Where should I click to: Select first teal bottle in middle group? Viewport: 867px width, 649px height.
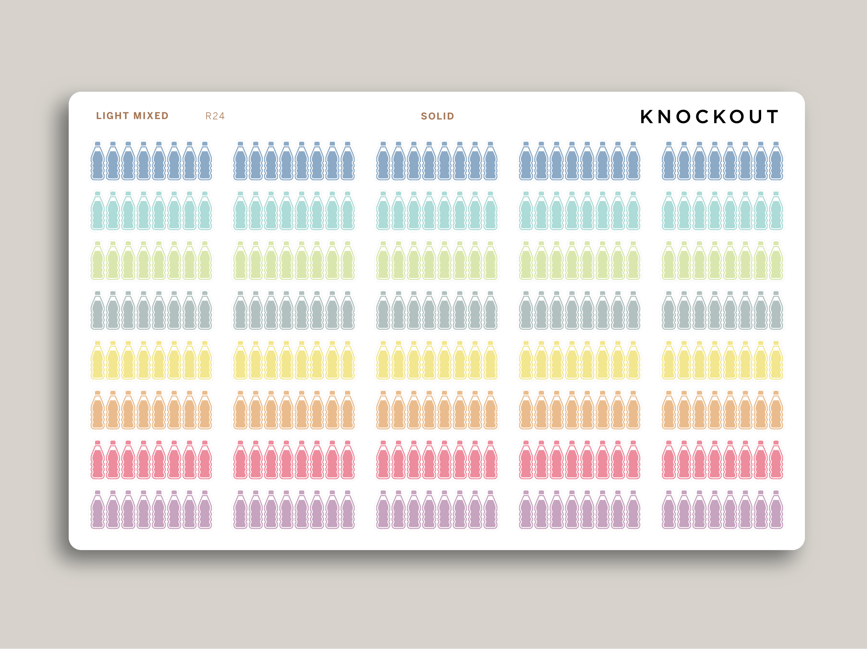383,212
